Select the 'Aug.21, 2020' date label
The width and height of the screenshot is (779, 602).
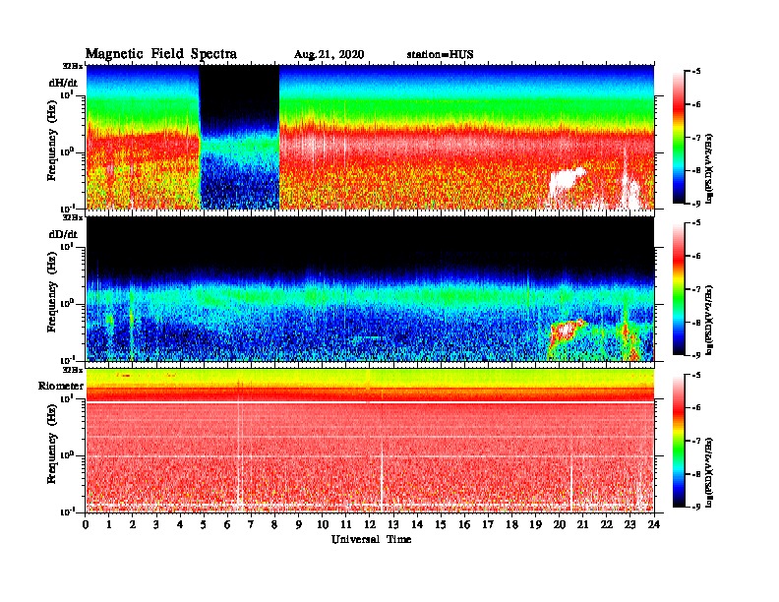click(x=329, y=55)
